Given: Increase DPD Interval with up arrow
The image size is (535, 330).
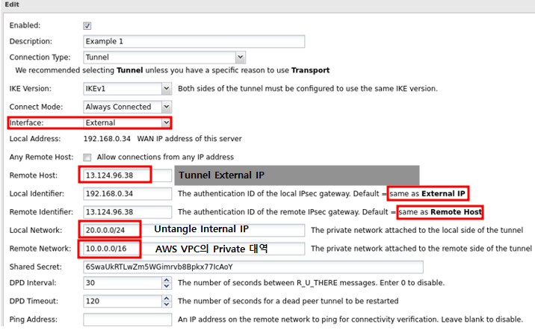Looking at the screenshot, I should tap(167, 280).
